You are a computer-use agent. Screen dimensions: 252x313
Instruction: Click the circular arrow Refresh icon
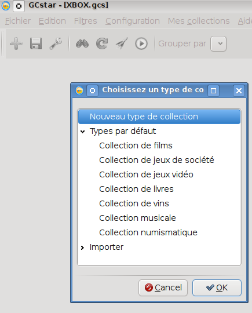(x=102, y=43)
